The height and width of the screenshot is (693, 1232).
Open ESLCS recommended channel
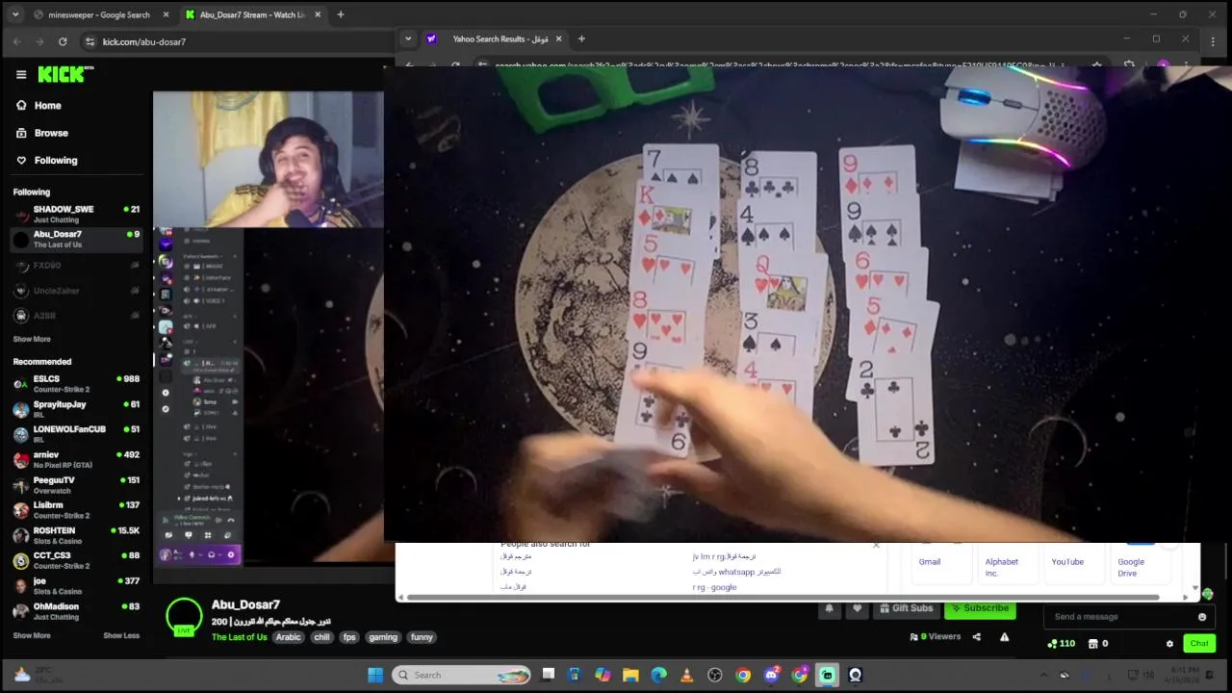tap(76, 383)
